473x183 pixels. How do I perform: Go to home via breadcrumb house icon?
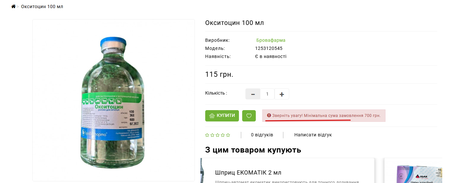click(x=13, y=6)
